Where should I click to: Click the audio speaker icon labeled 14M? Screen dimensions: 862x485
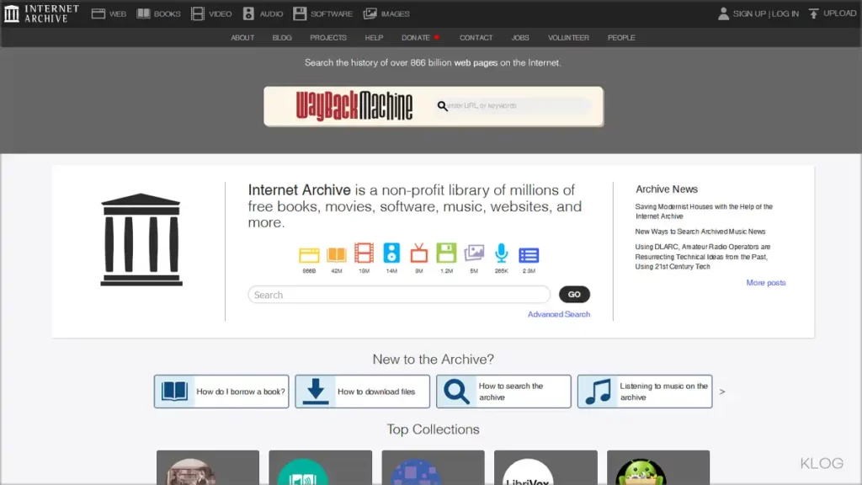point(391,253)
